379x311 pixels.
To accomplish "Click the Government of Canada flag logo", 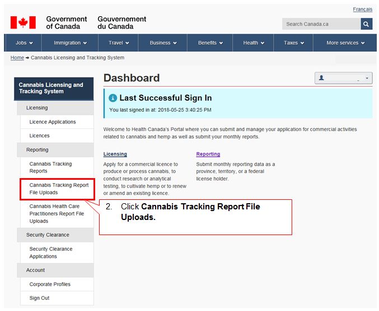I will coord(23,22).
